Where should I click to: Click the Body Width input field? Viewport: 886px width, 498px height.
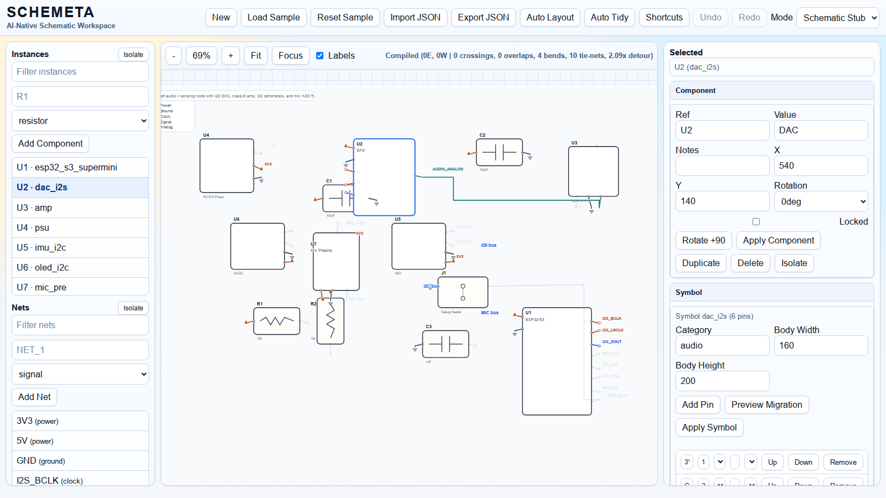tap(820, 345)
